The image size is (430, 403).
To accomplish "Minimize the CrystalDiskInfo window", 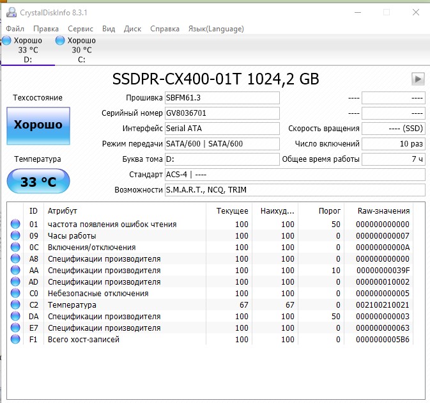I will 358,12.
